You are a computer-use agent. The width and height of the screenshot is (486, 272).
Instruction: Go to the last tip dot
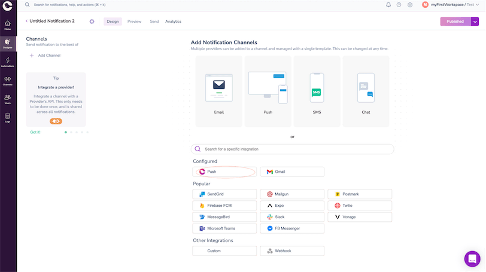coord(87,132)
